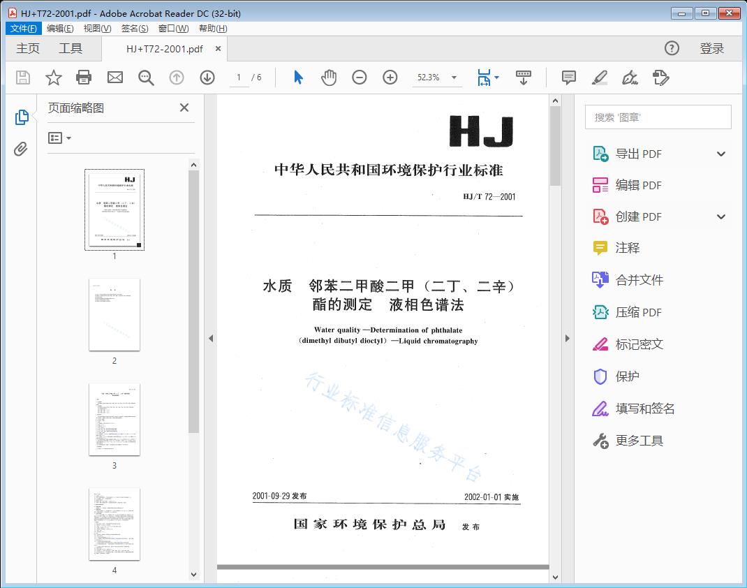This screenshot has width=747, height=588.
Task: Toggle the page thumbnails panel icon
Action: (21, 117)
